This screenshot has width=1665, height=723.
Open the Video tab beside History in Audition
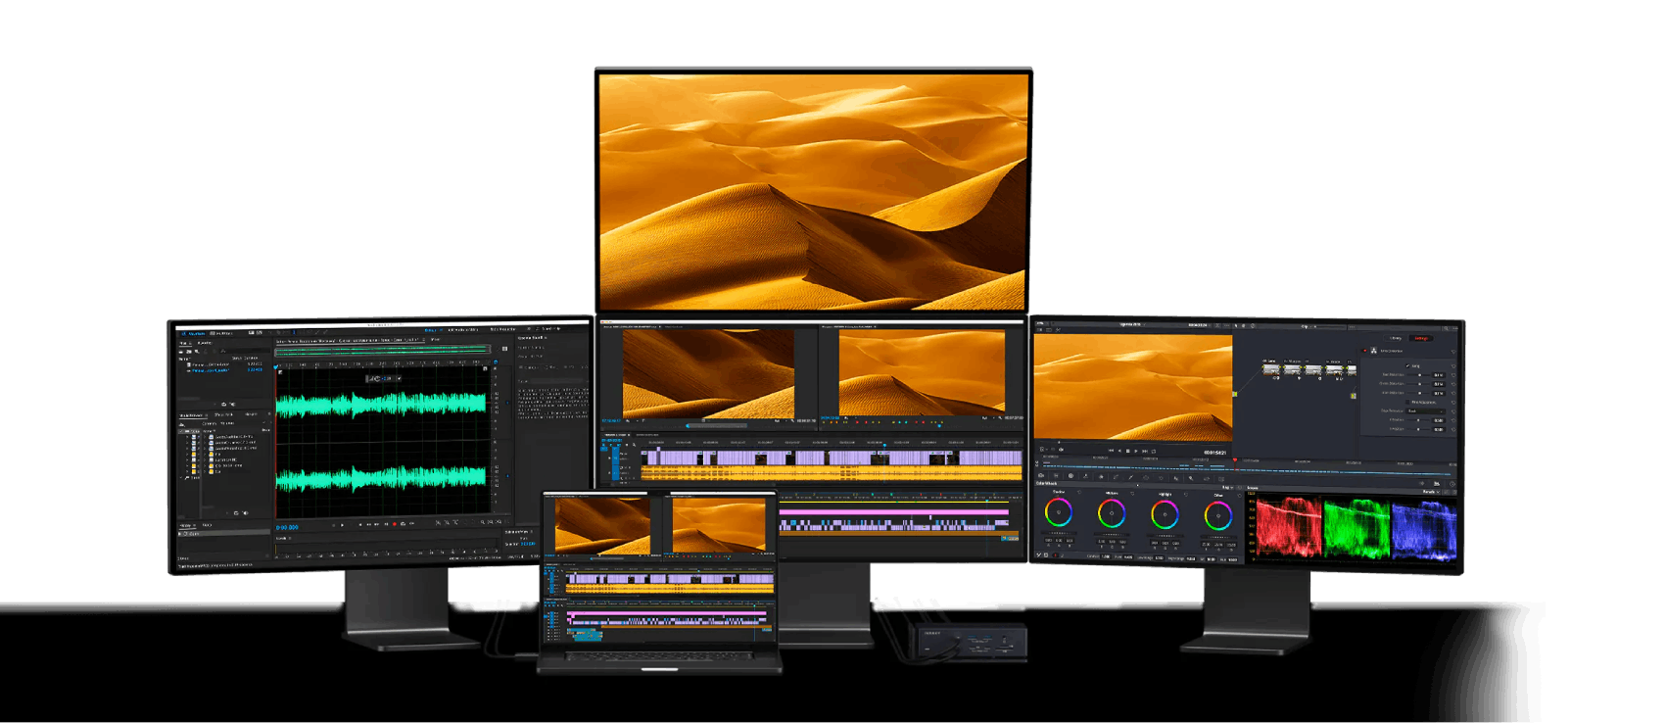[208, 525]
